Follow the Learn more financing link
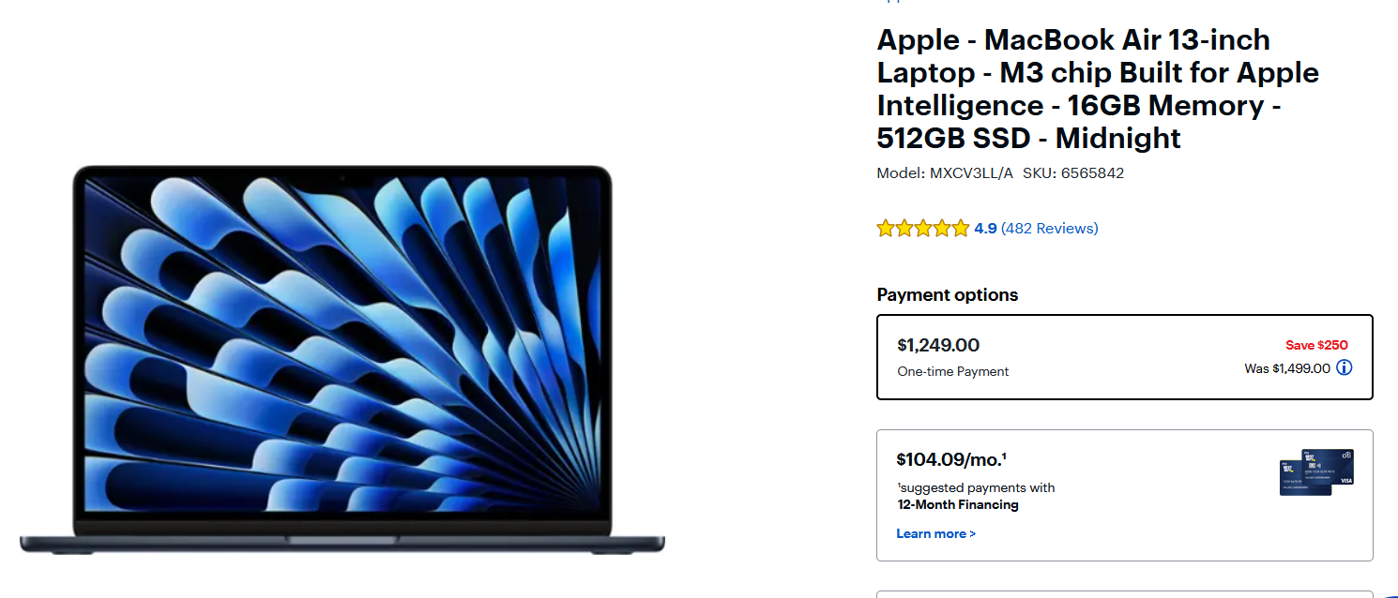Image resolution: width=1398 pixels, height=598 pixels. pyautogui.click(x=935, y=534)
